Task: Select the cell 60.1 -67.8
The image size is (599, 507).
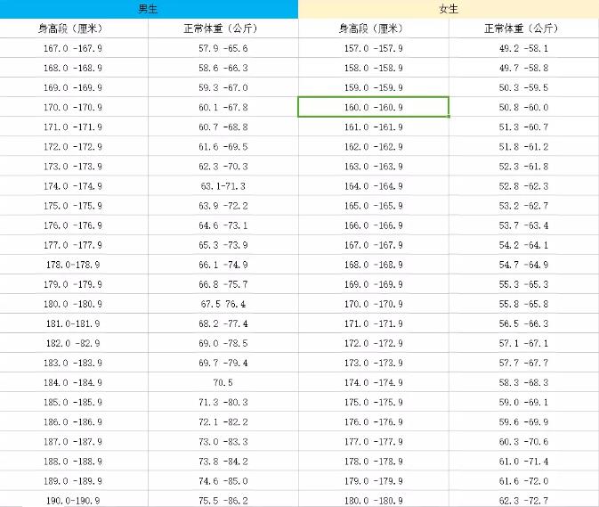Action: point(223,108)
